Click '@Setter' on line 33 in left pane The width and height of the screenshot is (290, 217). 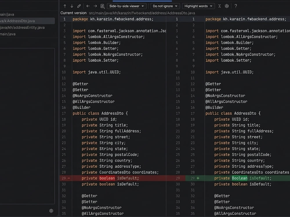coord(89,202)
